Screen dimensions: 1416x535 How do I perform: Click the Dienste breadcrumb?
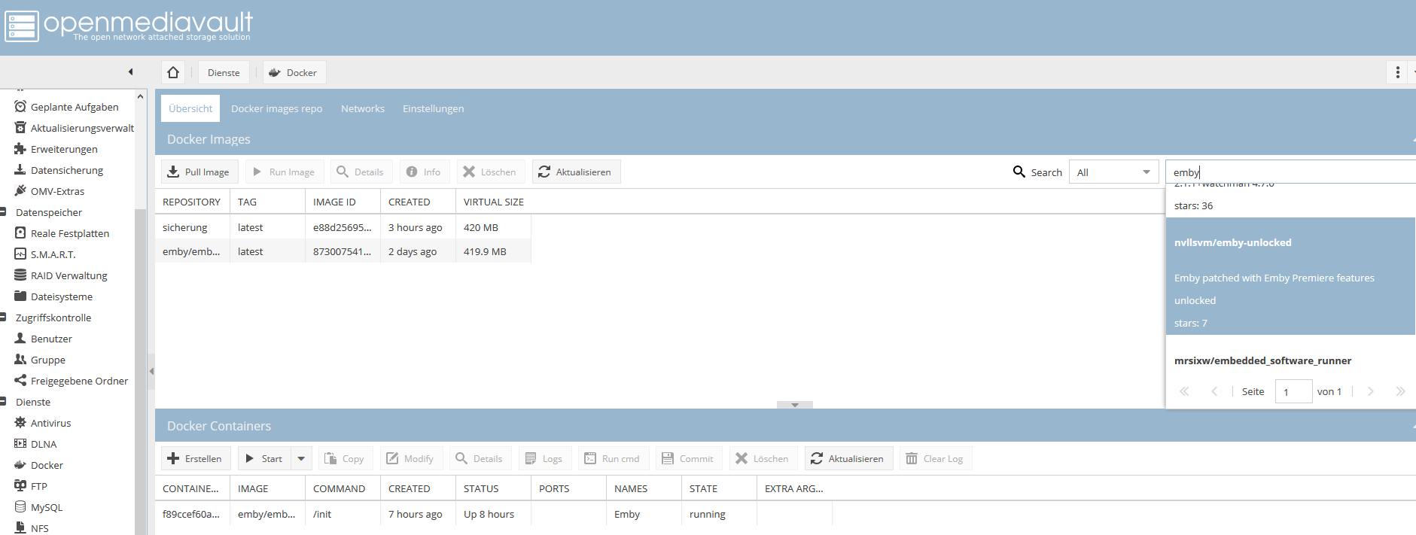(224, 72)
